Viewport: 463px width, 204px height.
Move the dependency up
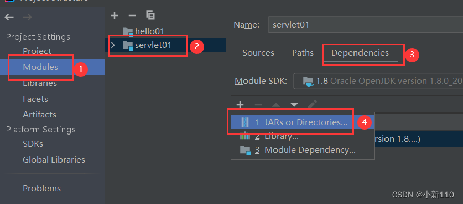coord(276,105)
